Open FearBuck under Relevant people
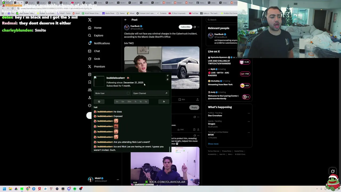This screenshot has height=192, width=341. 219,34
